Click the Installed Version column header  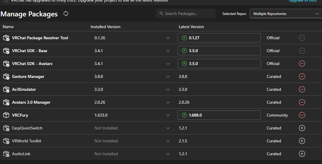[105, 27]
